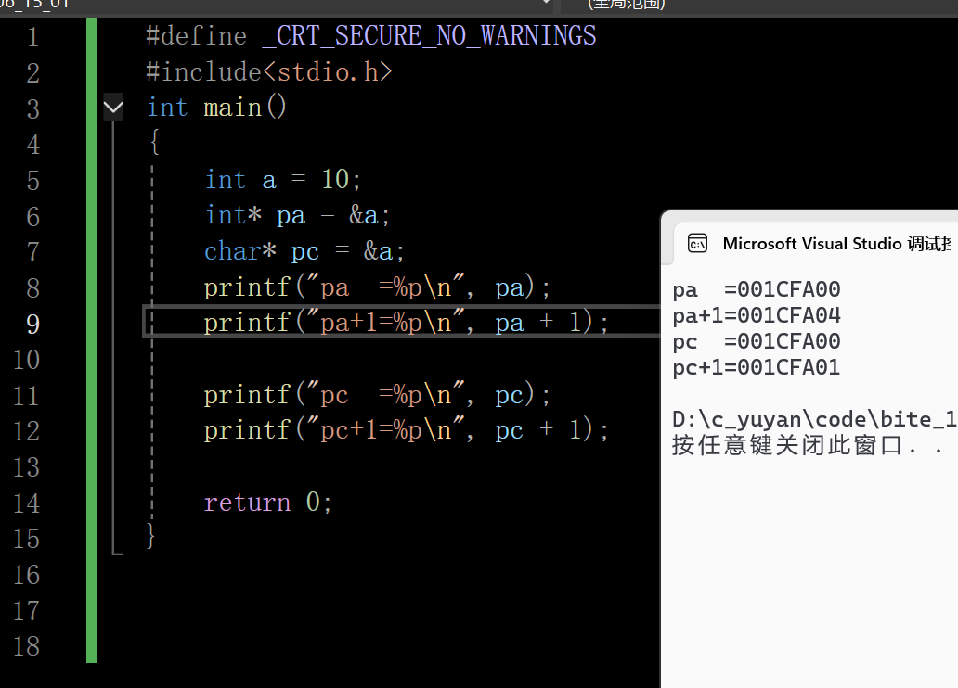Click the console window terminal icon
Image resolution: width=958 pixels, height=688 pixels.
(x=697, y=244)
